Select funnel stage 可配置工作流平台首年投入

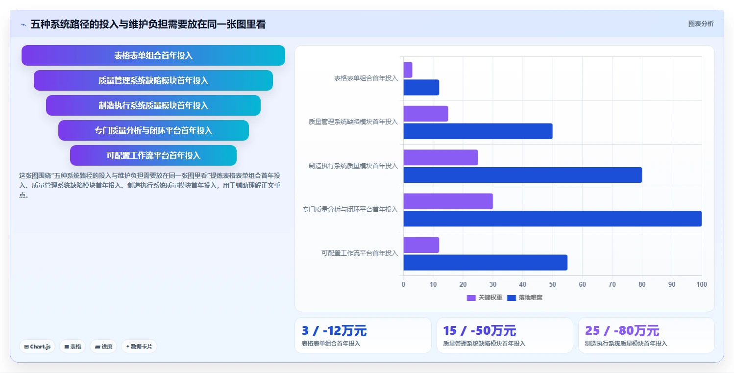tap(153, 155)
